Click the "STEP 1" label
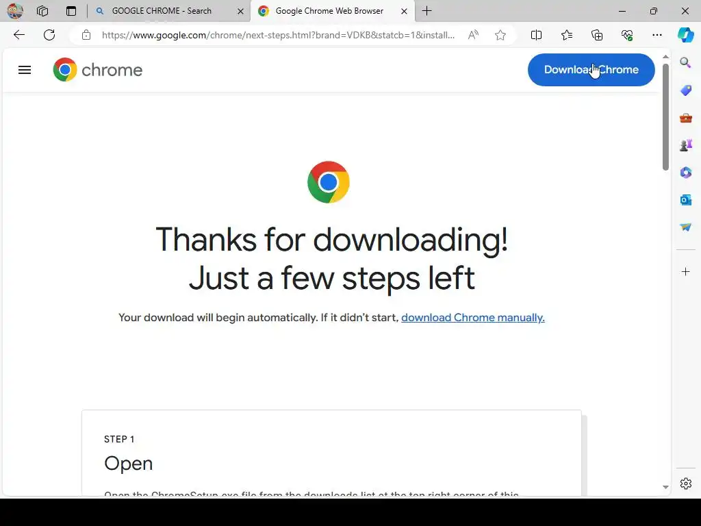This screenshot has width=701, height=526. [x=119, y=439]
